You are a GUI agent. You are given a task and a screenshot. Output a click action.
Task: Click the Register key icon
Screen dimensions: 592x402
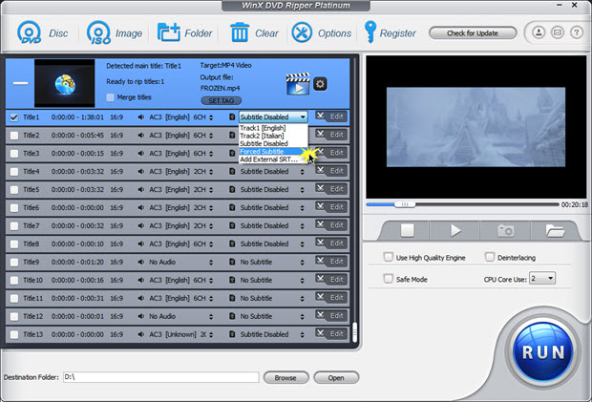click(370, 32)
